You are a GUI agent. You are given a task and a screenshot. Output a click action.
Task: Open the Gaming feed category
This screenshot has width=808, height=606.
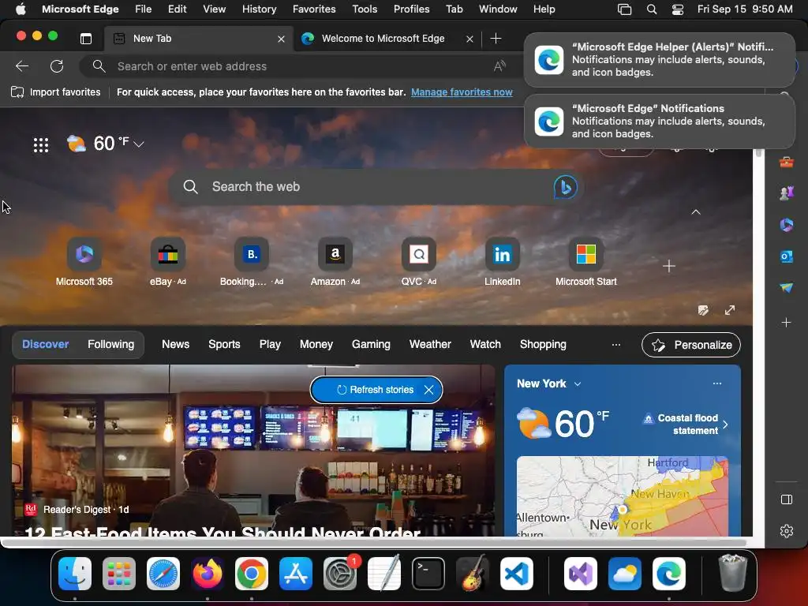click(371, 344)
